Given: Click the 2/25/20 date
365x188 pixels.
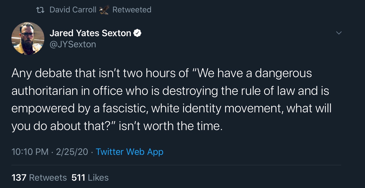Looking at the screenshot, I should (72, 152).
